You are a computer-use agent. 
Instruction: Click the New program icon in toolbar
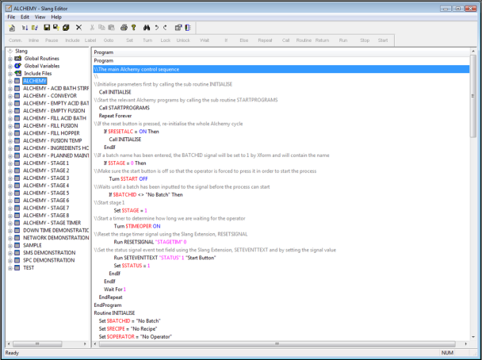(12, 27)
